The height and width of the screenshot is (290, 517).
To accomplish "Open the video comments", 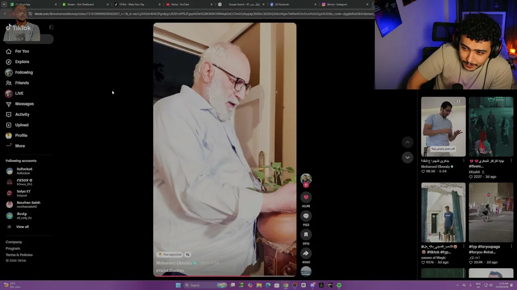I will click(x=306, y=216).
